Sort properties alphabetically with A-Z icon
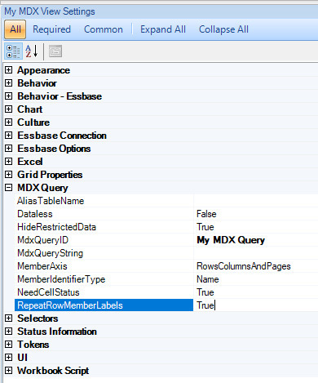 32,51
